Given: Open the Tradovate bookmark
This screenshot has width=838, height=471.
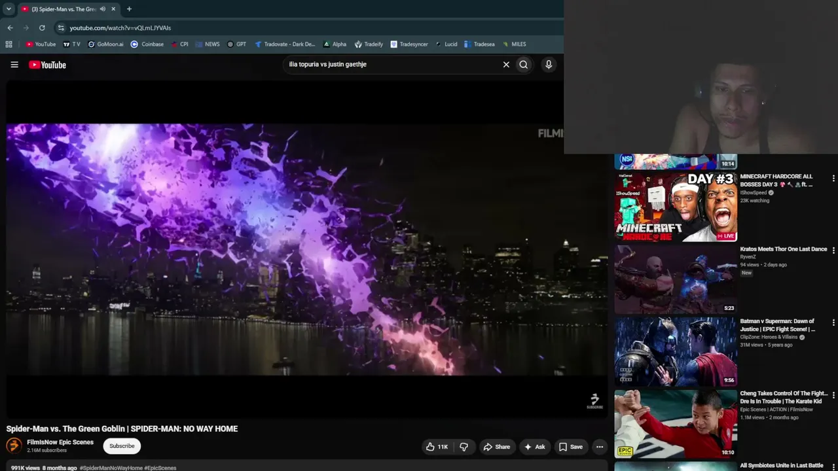Looking at the screenshot, I should (285, 44).
